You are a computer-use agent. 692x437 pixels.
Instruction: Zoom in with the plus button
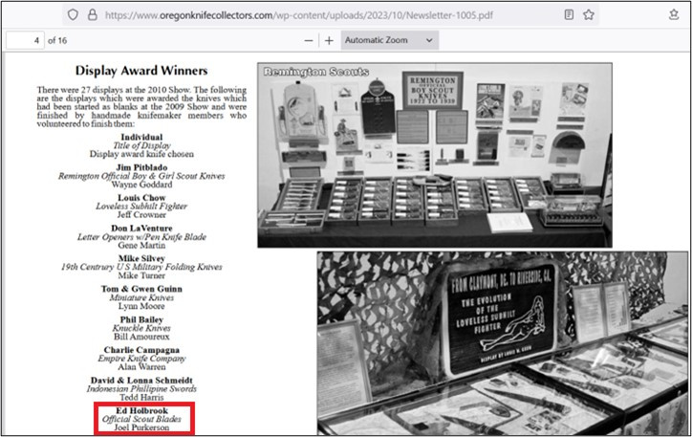pyautogui.click(x=329, y=40)
